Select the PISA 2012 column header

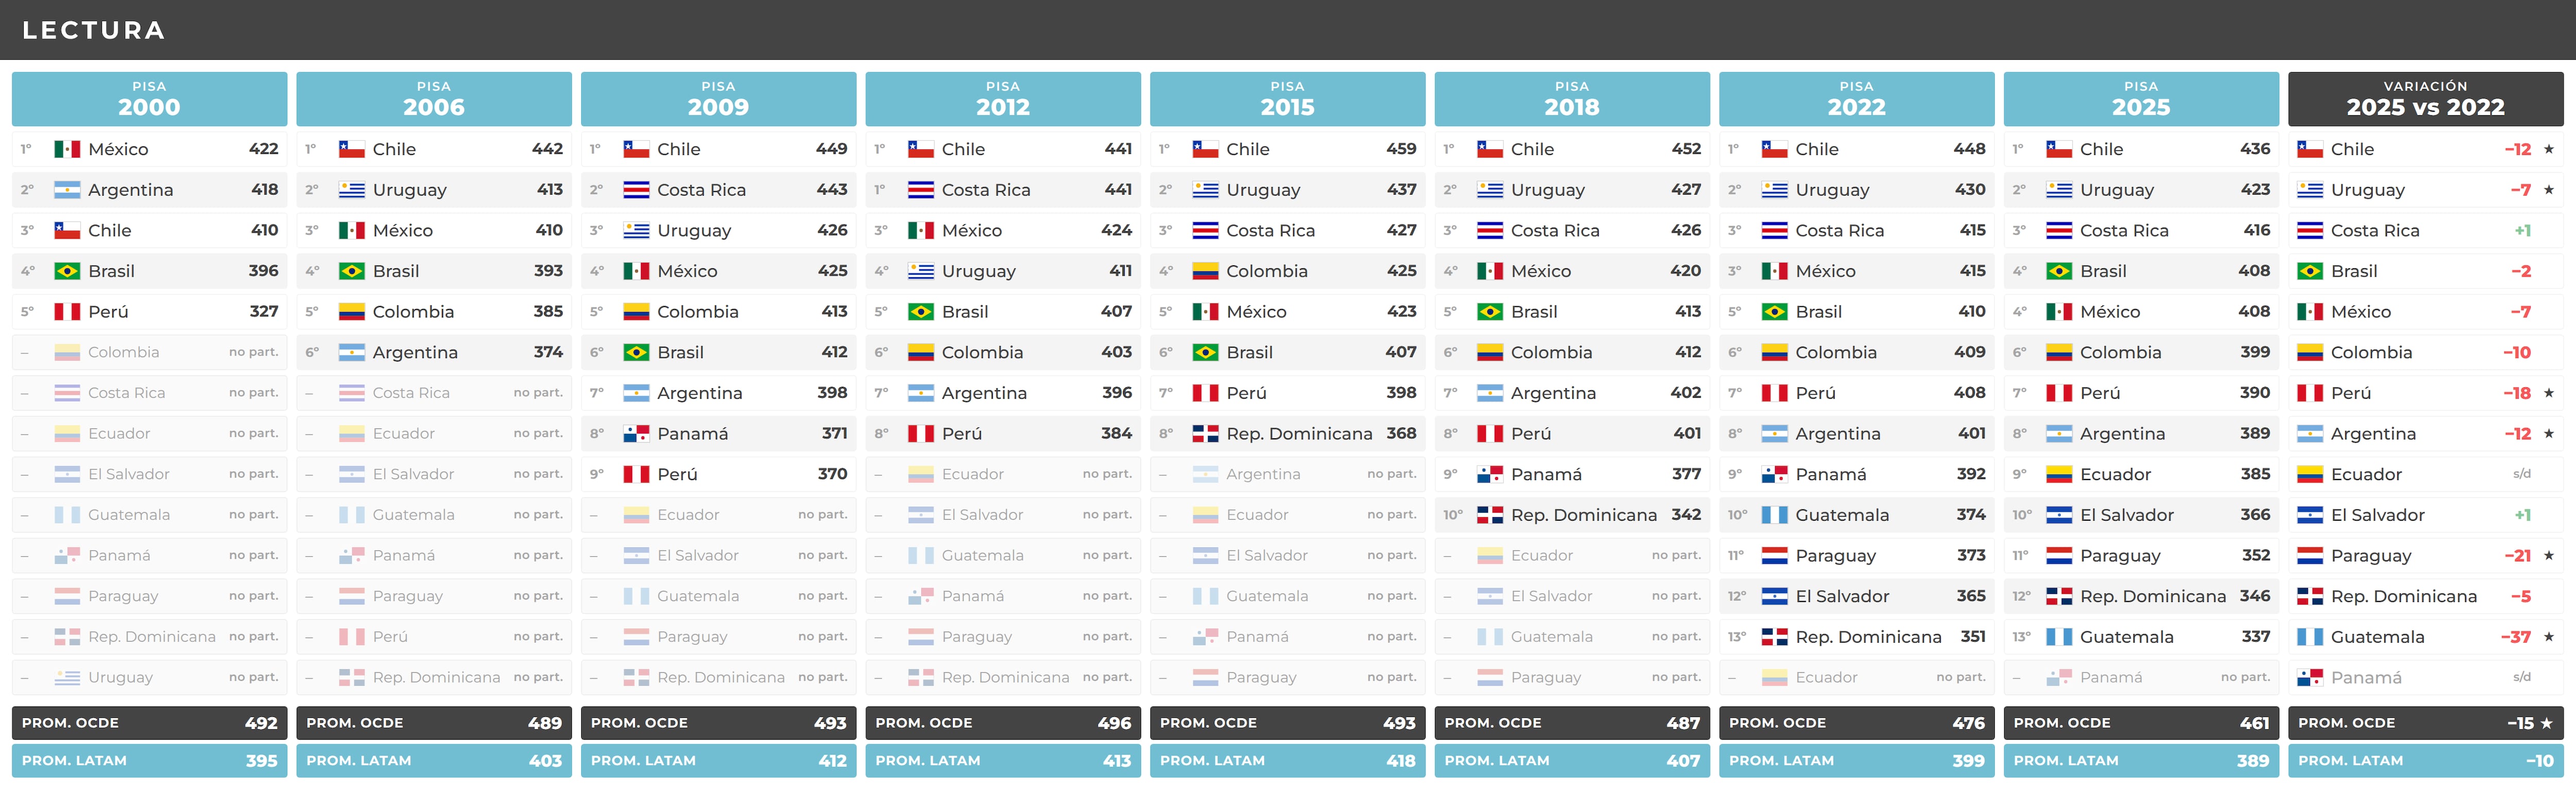1003,99
